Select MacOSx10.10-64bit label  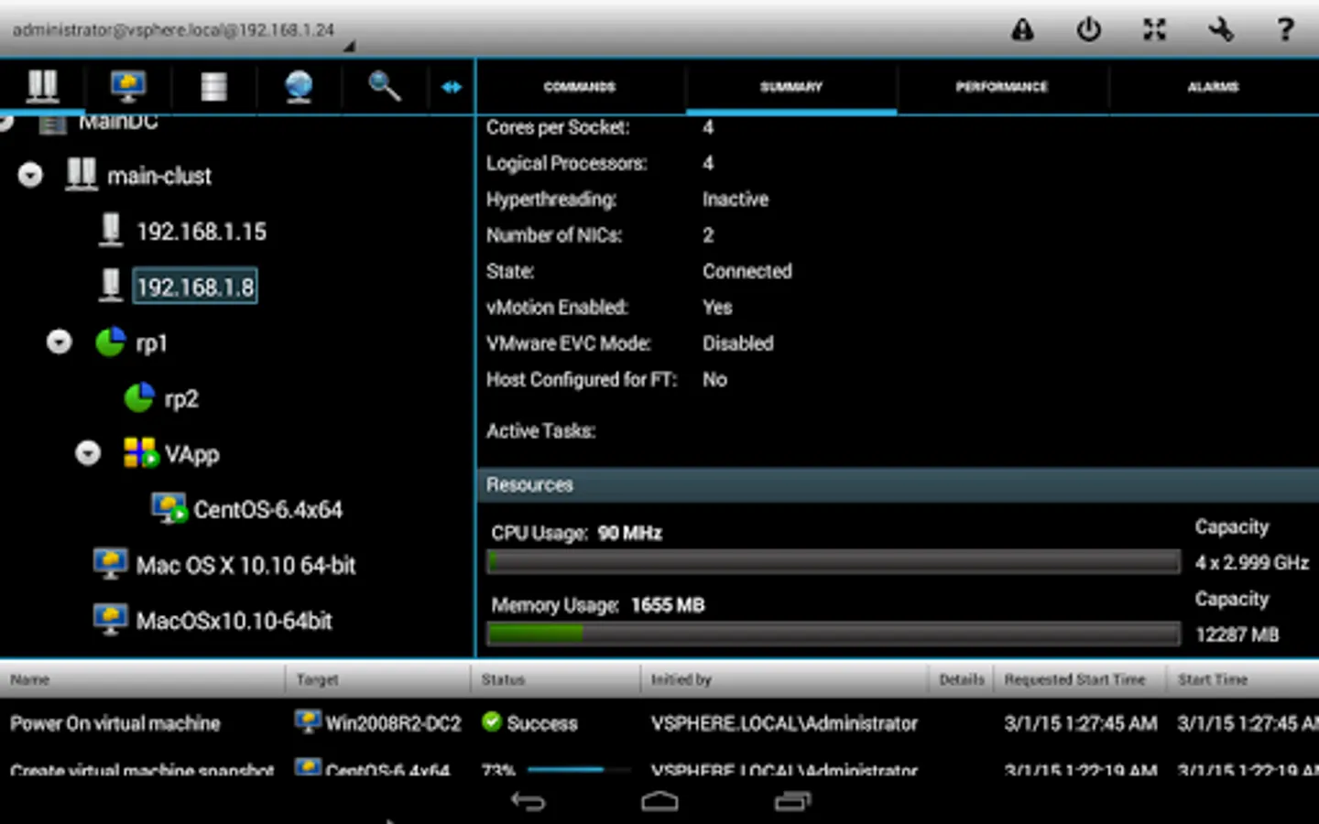pos(234,621)
